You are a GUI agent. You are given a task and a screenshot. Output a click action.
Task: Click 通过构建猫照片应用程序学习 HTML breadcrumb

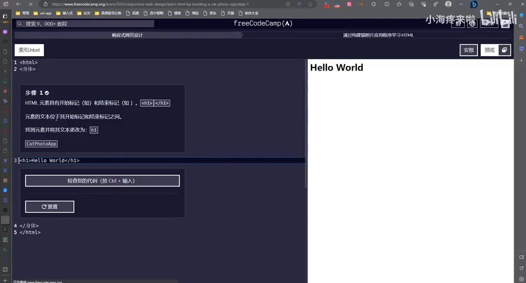(x=378, y=35)
